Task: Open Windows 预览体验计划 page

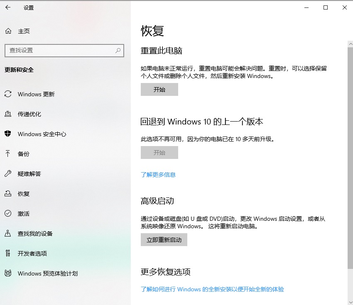Action: pos(48,273)
